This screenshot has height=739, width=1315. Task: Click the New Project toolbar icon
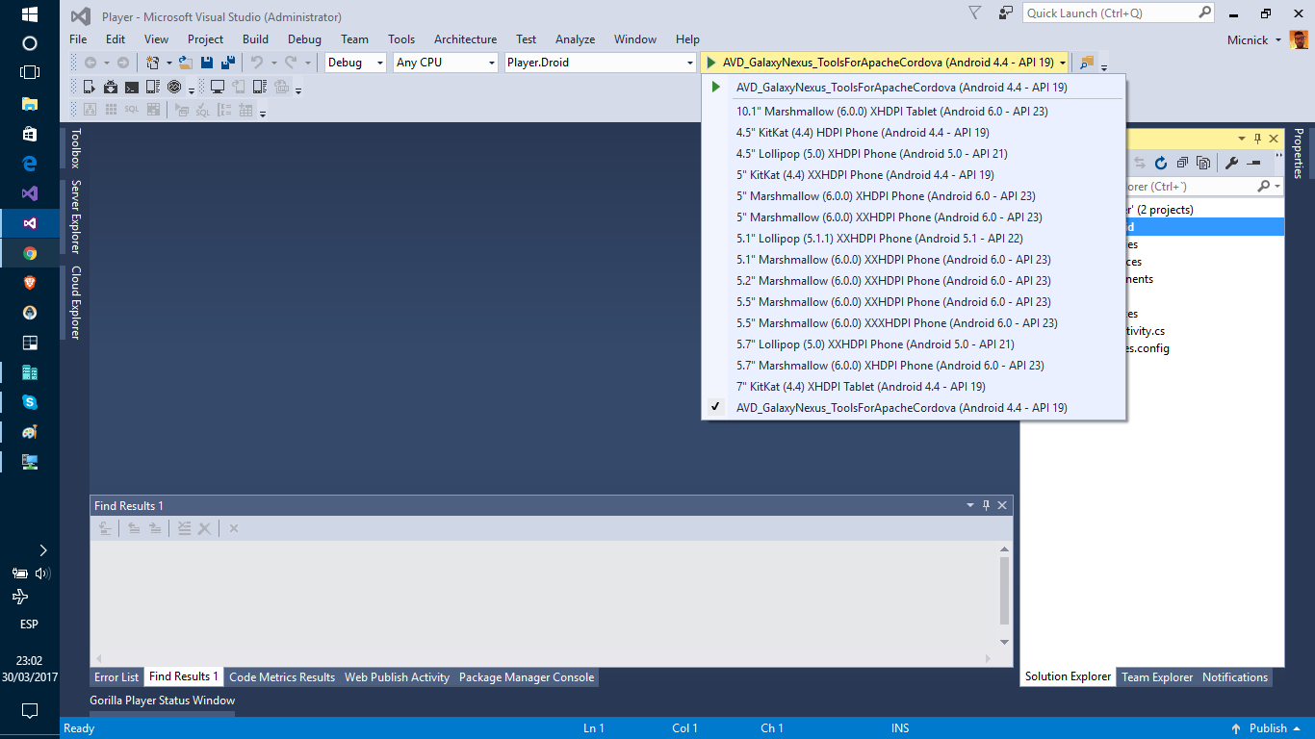(x=153, y=63)
